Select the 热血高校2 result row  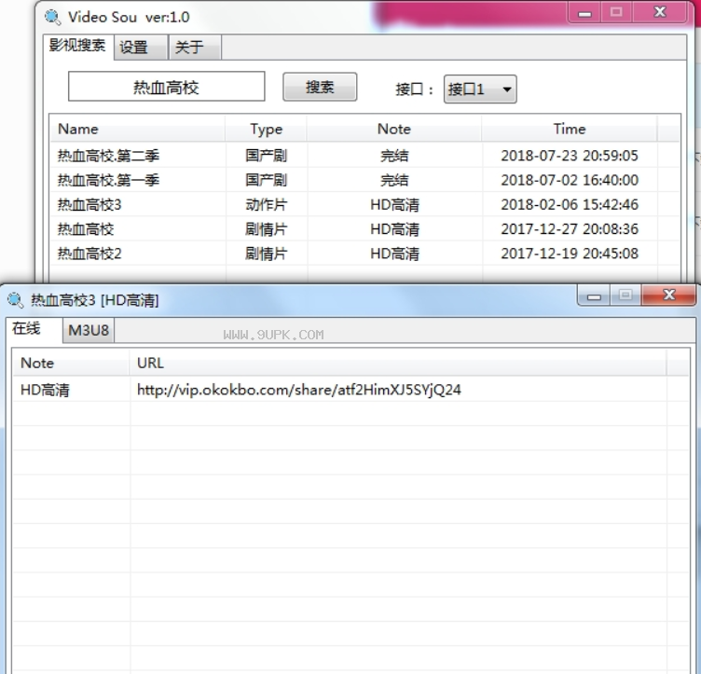pos(364,254)
